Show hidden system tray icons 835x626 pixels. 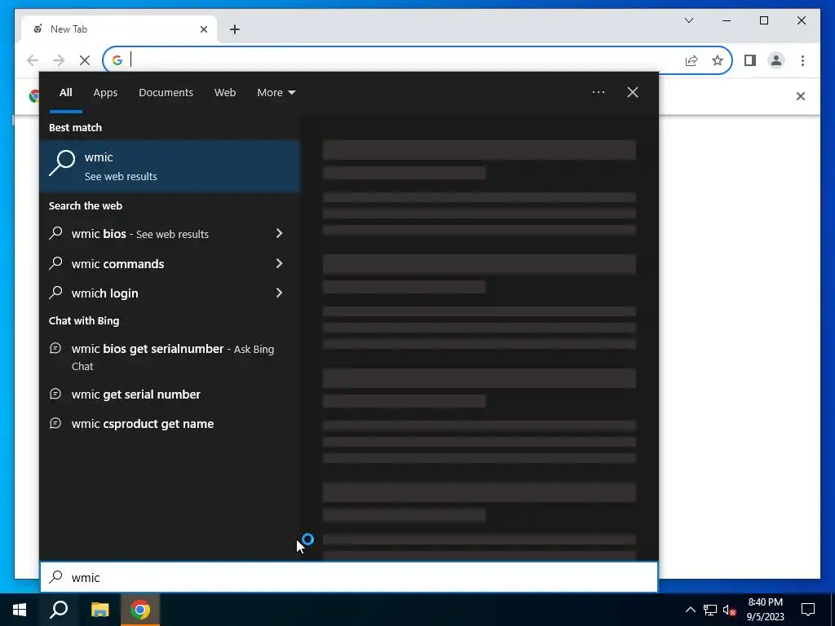(x=690, y=610)
